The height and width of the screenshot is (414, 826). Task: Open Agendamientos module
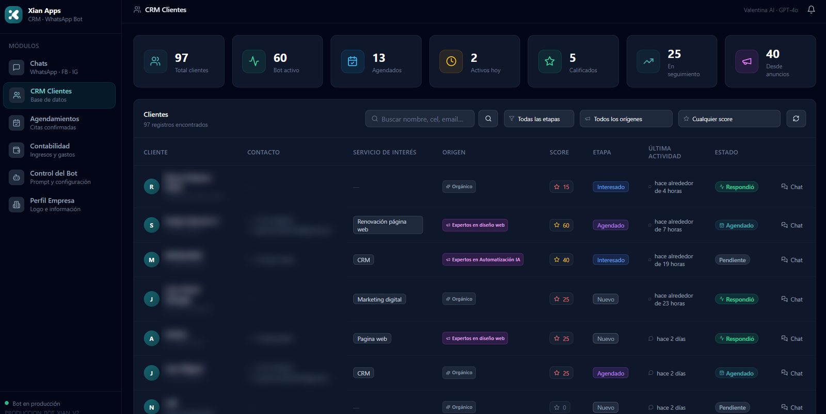pyautogui.click(x=59, y=123)
